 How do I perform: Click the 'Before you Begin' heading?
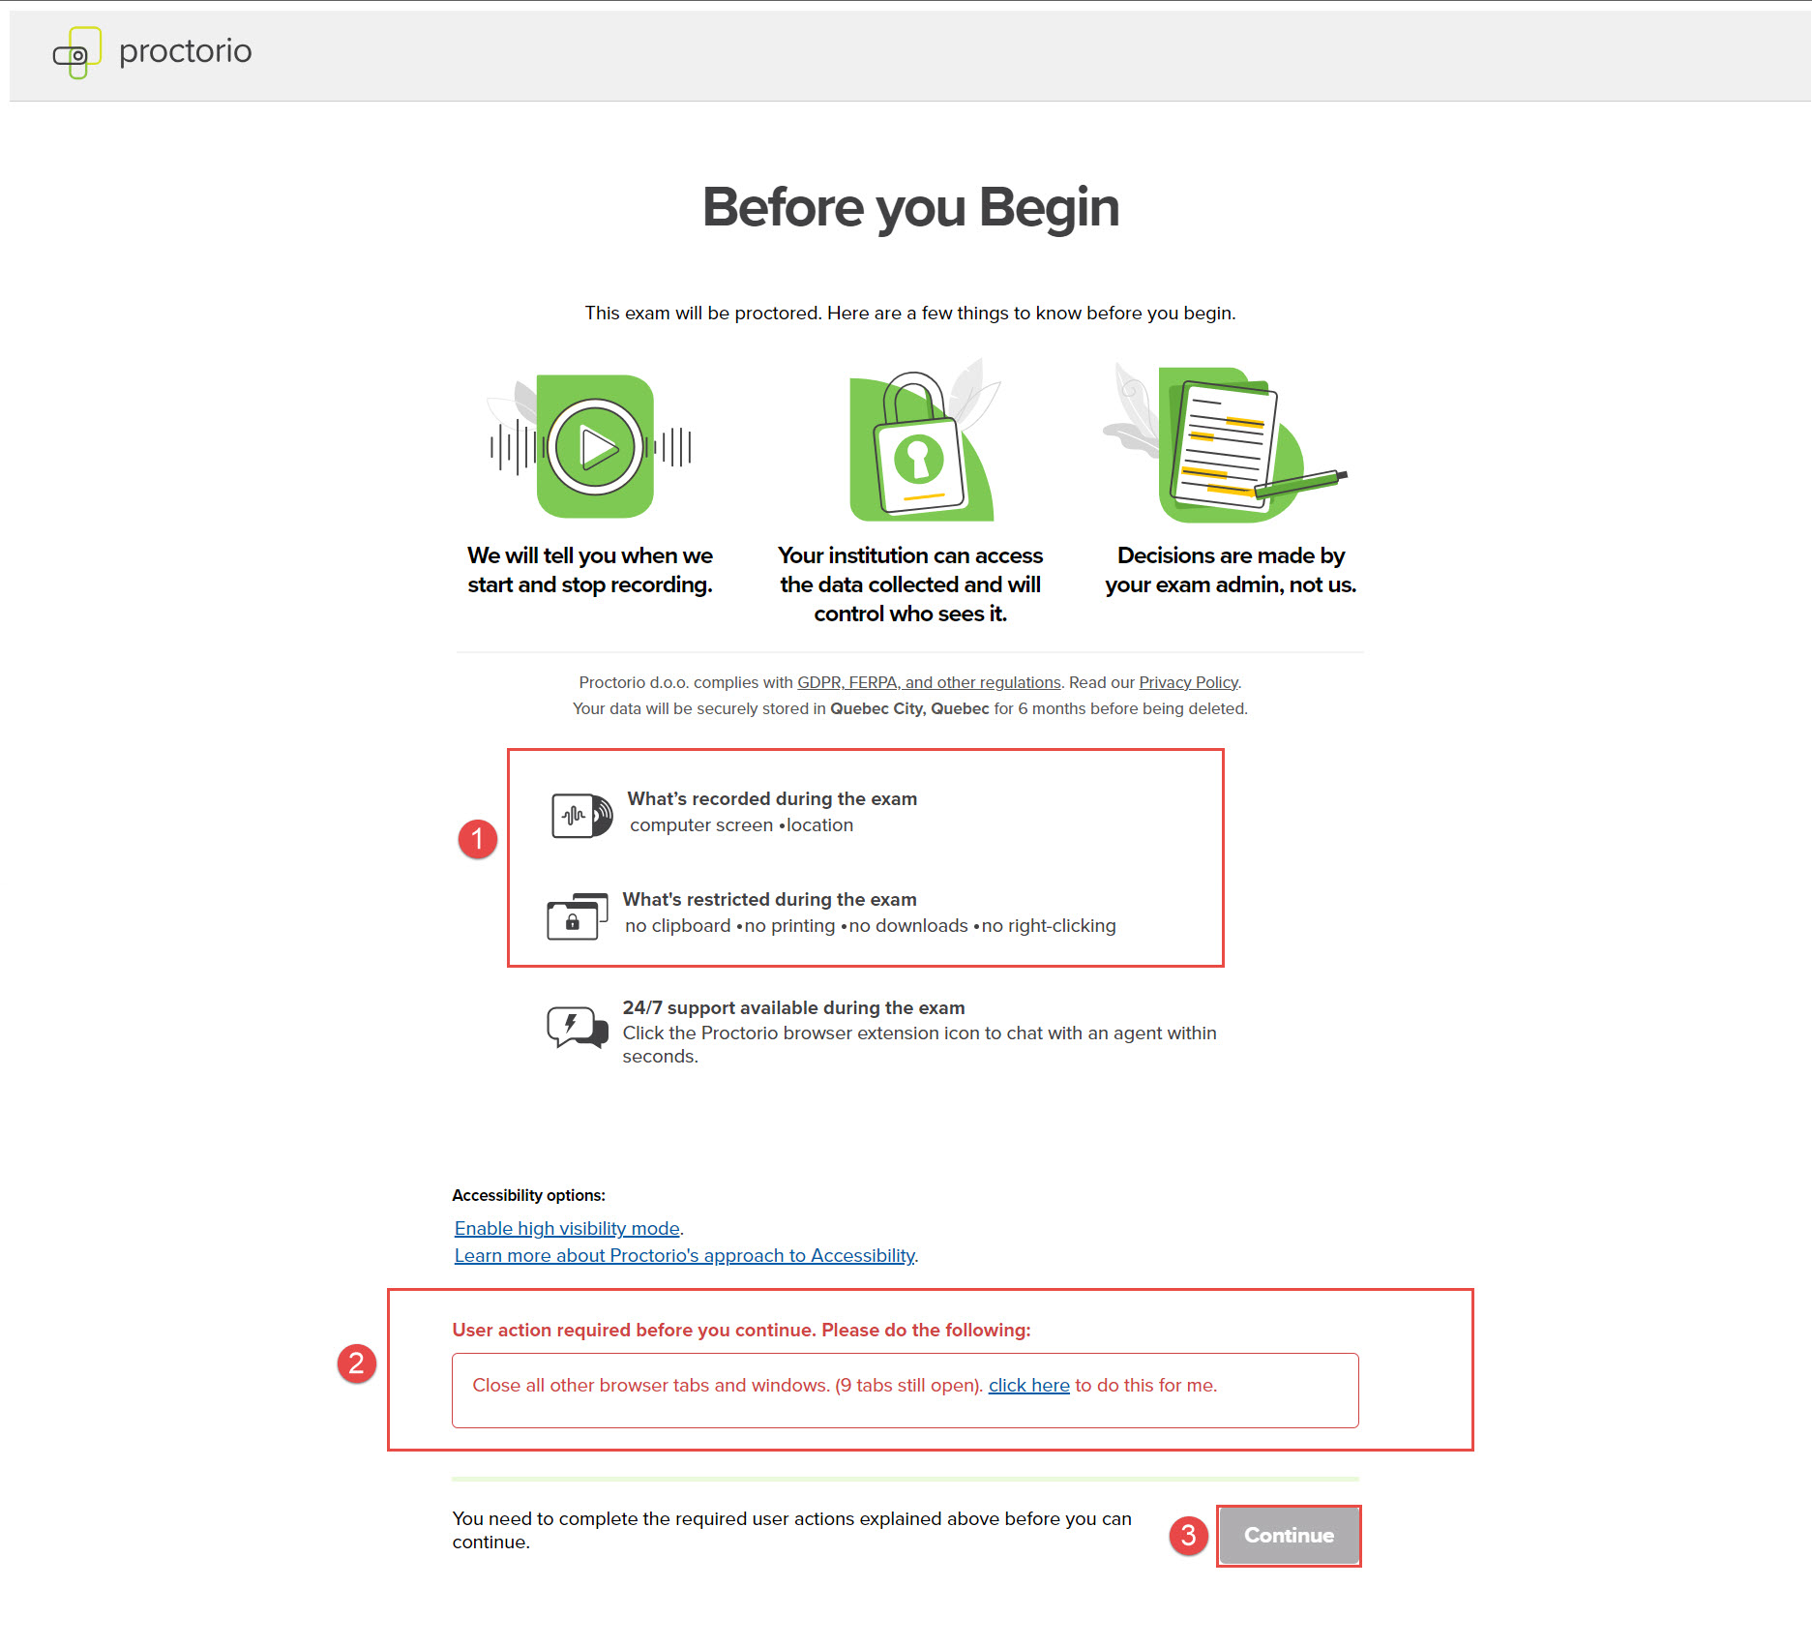click(910, 207)
